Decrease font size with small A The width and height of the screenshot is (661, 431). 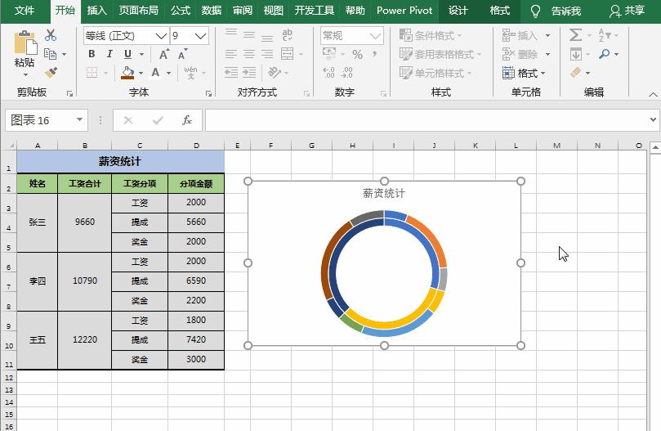pyautogui.click(x=182, y=55)
